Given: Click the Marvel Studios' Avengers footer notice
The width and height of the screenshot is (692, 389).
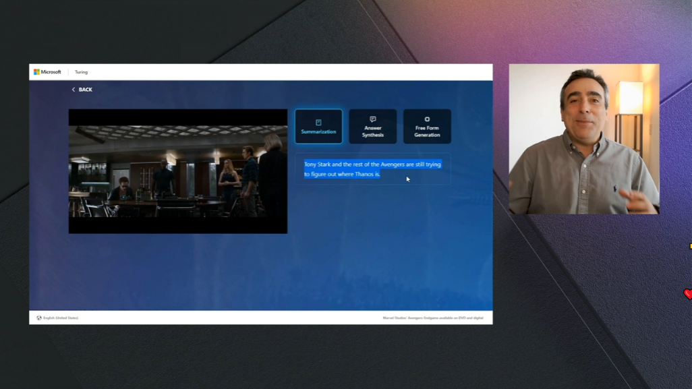Looking at the screenshot, I should (x=432, y=318).
